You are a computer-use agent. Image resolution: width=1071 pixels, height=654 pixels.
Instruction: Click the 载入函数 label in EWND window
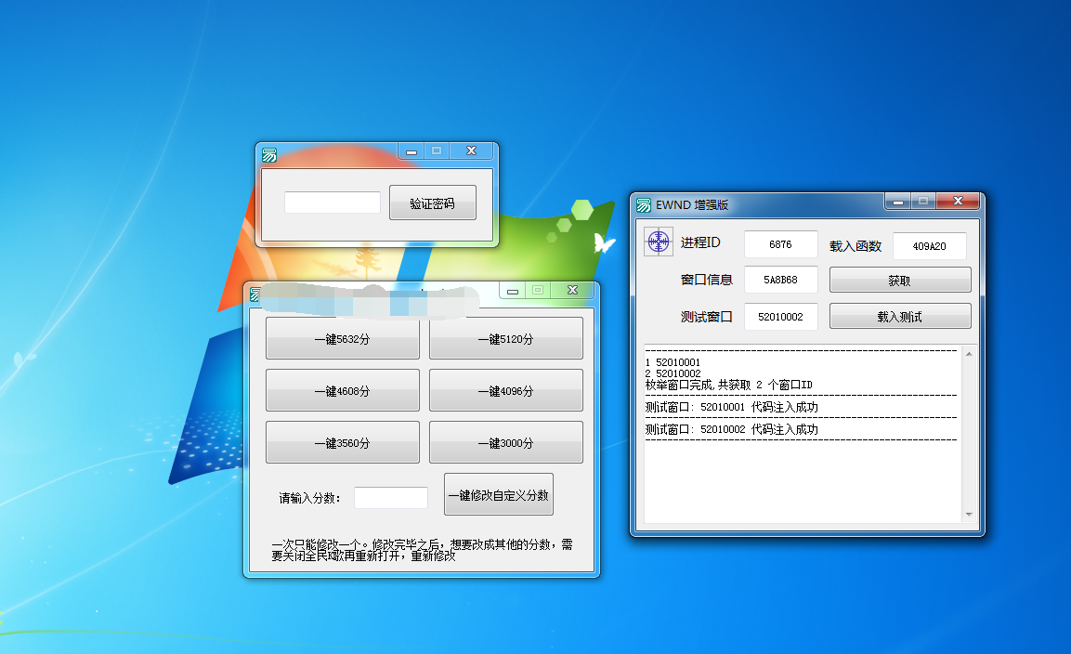(855, 246)
